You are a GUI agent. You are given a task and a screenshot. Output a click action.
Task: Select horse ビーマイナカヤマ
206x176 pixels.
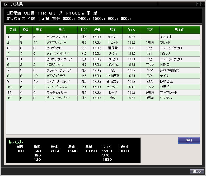(58, 98)
